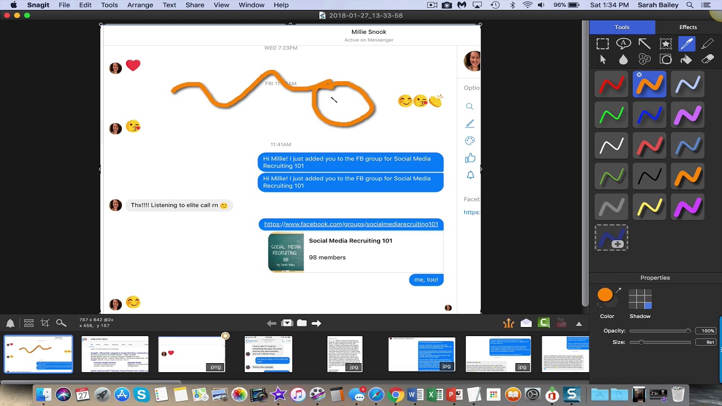Choose the yellow pen quick style

[x=649, y=207]
